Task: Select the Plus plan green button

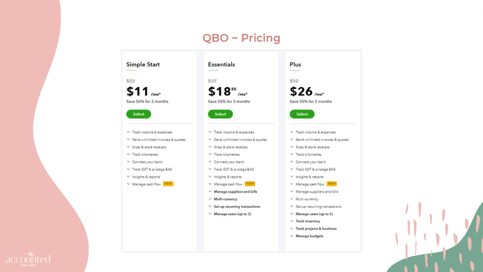Action: click(x=302, y=114)
